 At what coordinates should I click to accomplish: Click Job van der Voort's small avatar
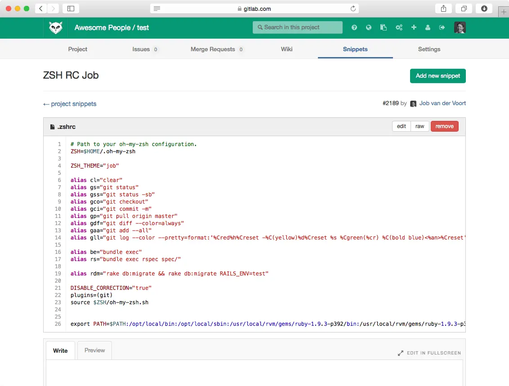(x=413, y=104)
